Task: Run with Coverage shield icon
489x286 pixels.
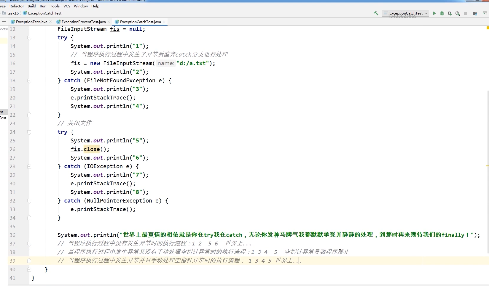Action: click(x=450, y=13)
